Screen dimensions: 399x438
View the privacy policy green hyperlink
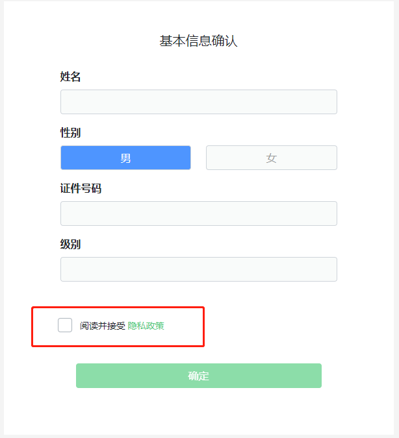point(146,326)
